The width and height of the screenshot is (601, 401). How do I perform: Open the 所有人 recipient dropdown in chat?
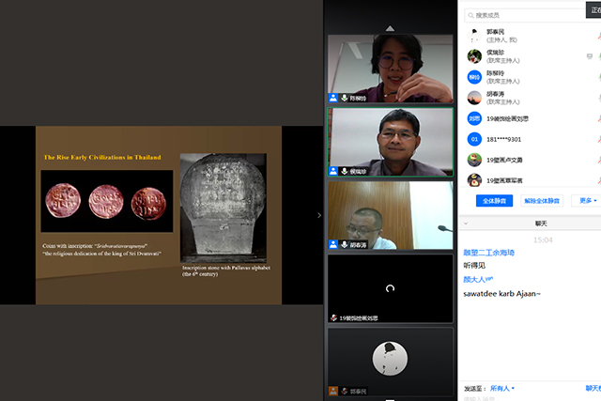pyautogui.click(x=501, y=388)
